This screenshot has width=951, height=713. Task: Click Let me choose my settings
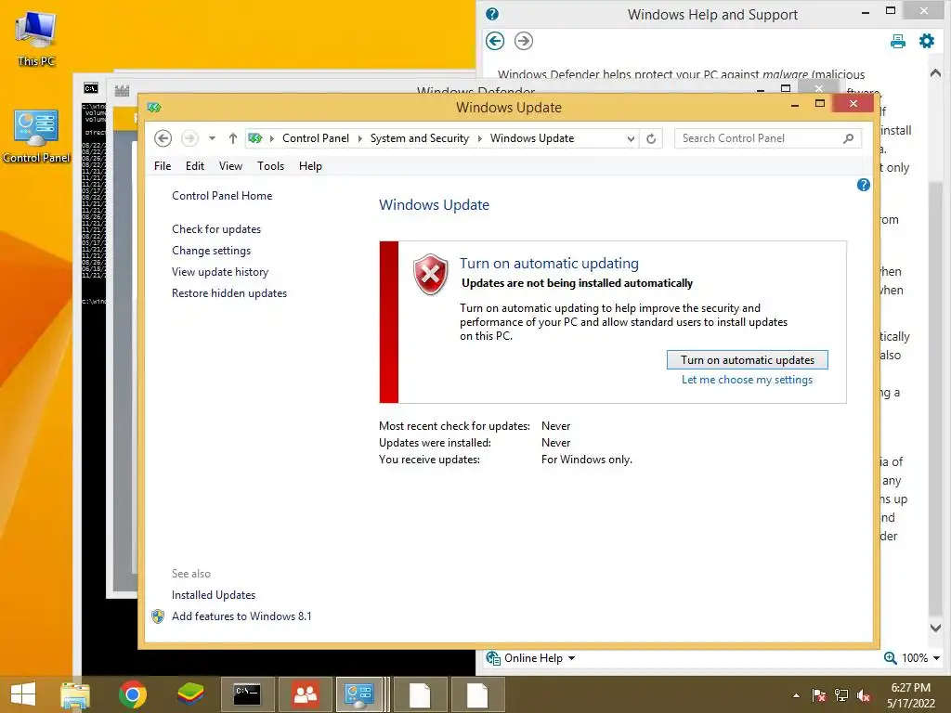[x=748, y=380]
